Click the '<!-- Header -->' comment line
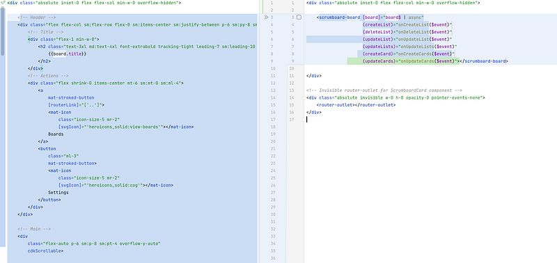This screenshot has width=557, height=263. pos(37,17)
